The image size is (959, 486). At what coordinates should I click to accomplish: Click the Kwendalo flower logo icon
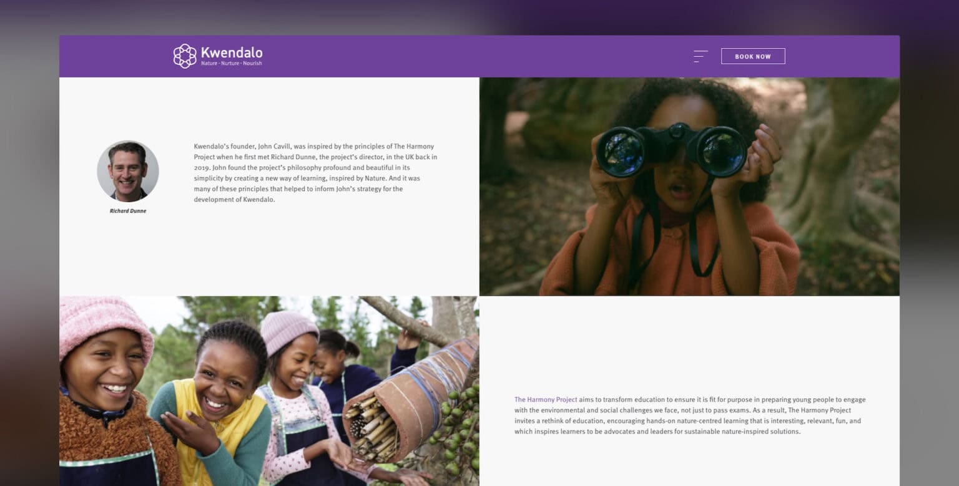[185, 56]
